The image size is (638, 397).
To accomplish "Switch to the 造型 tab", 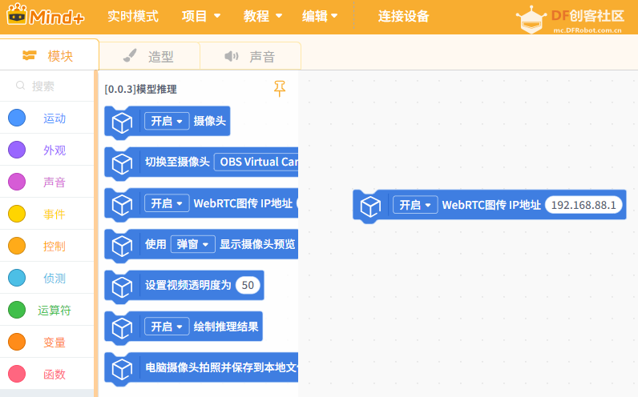I will [149, 56].
